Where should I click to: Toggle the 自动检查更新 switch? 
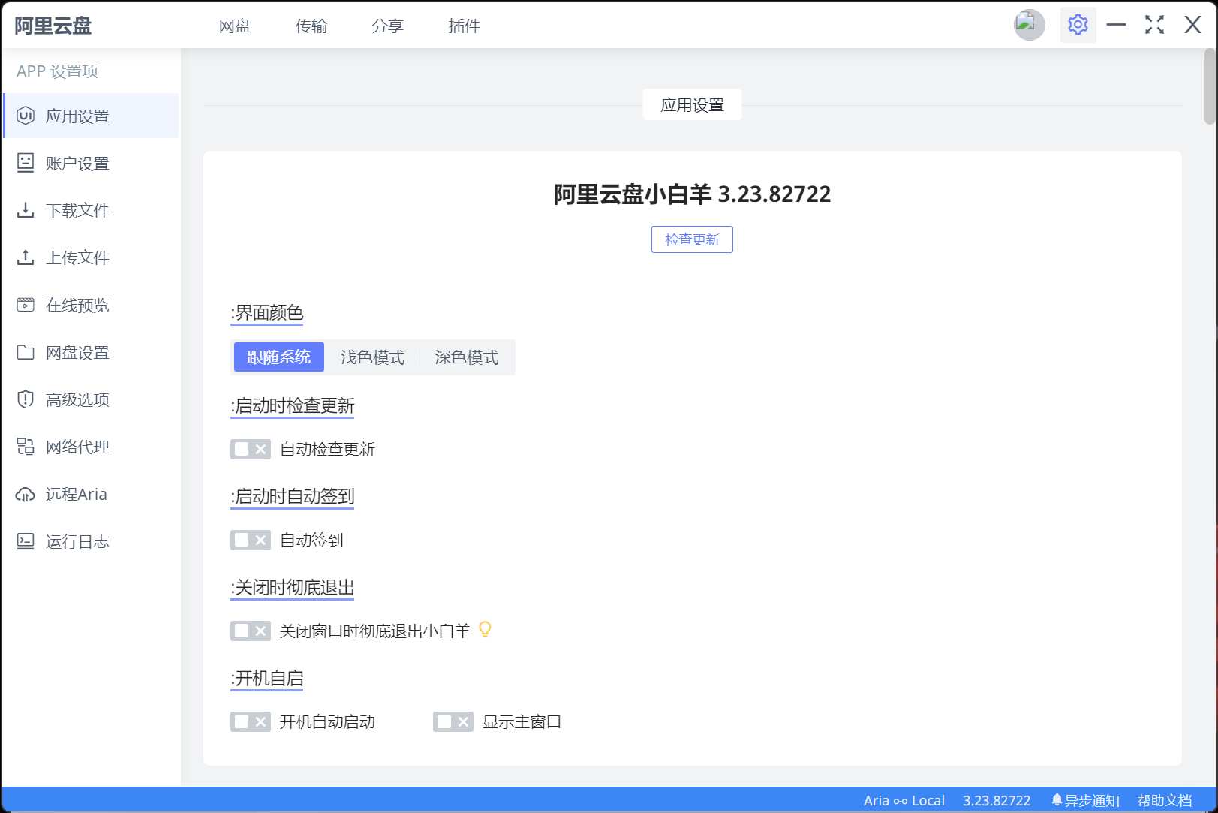pos(250,449)
